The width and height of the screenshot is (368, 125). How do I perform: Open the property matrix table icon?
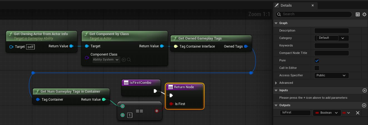[358, 14]
